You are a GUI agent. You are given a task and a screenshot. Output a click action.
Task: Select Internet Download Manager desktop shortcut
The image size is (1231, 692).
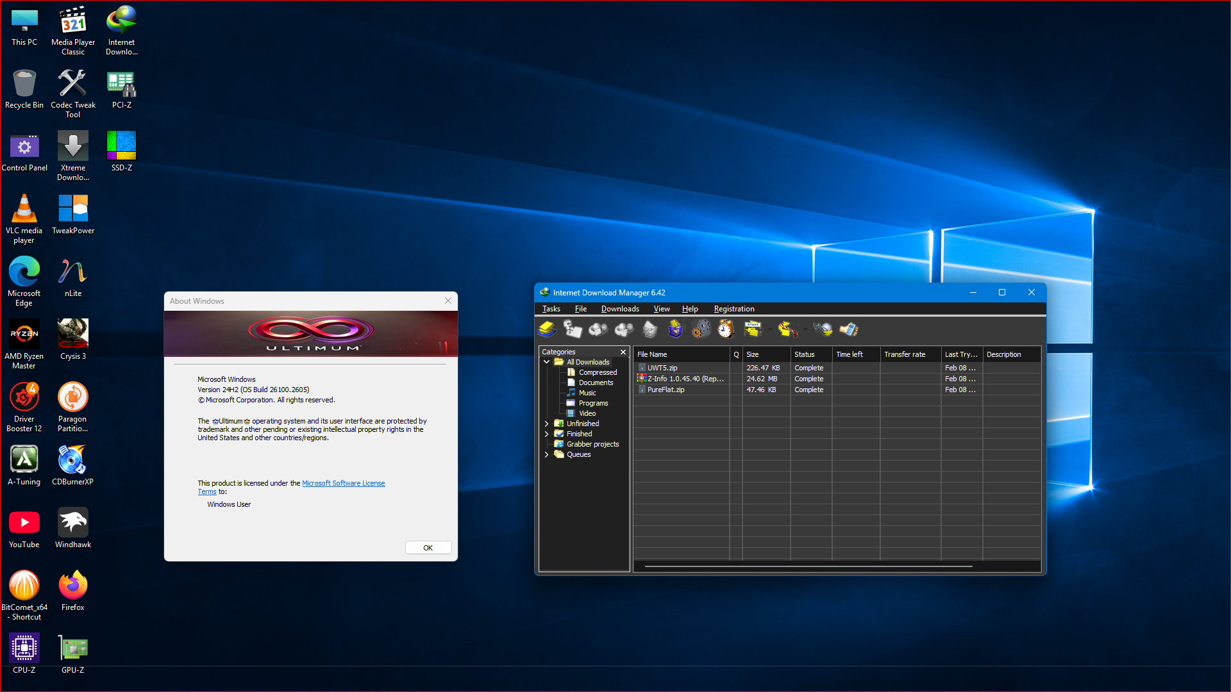pos(122,30)
